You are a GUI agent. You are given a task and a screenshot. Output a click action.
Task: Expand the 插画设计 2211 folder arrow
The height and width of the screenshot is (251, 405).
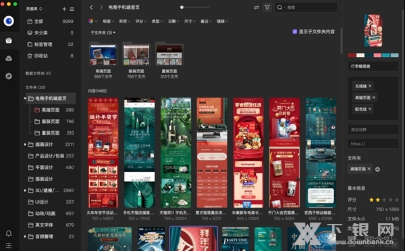coord(25,144)
